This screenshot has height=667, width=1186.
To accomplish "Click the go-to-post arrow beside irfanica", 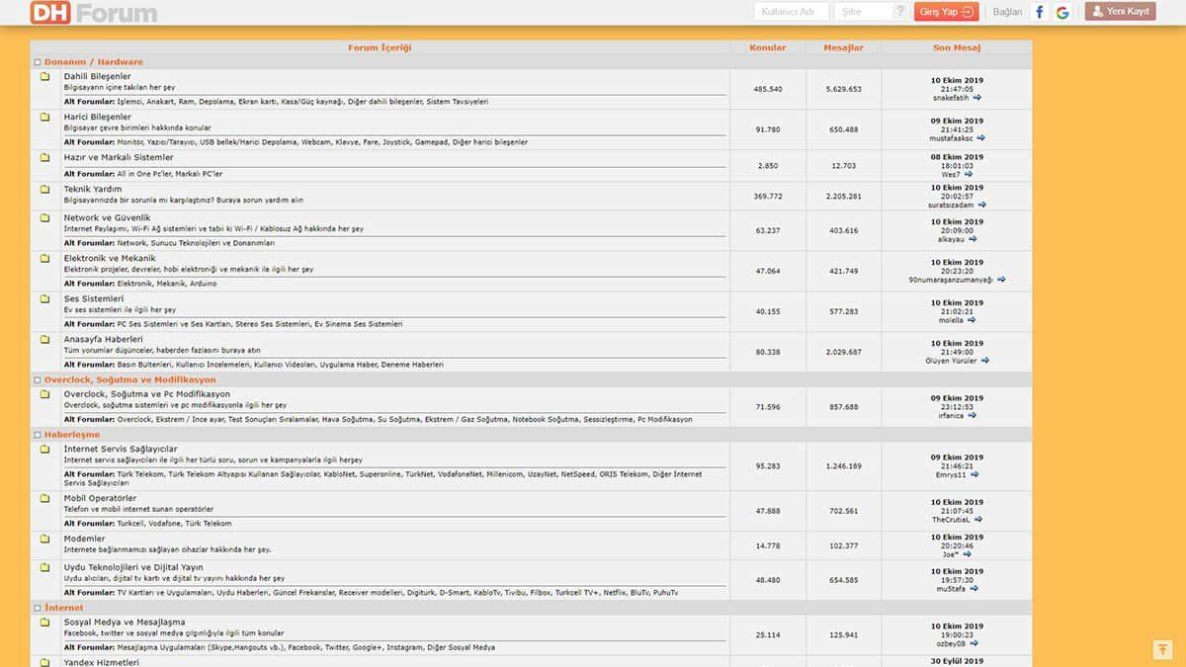I will pos(972,416).
